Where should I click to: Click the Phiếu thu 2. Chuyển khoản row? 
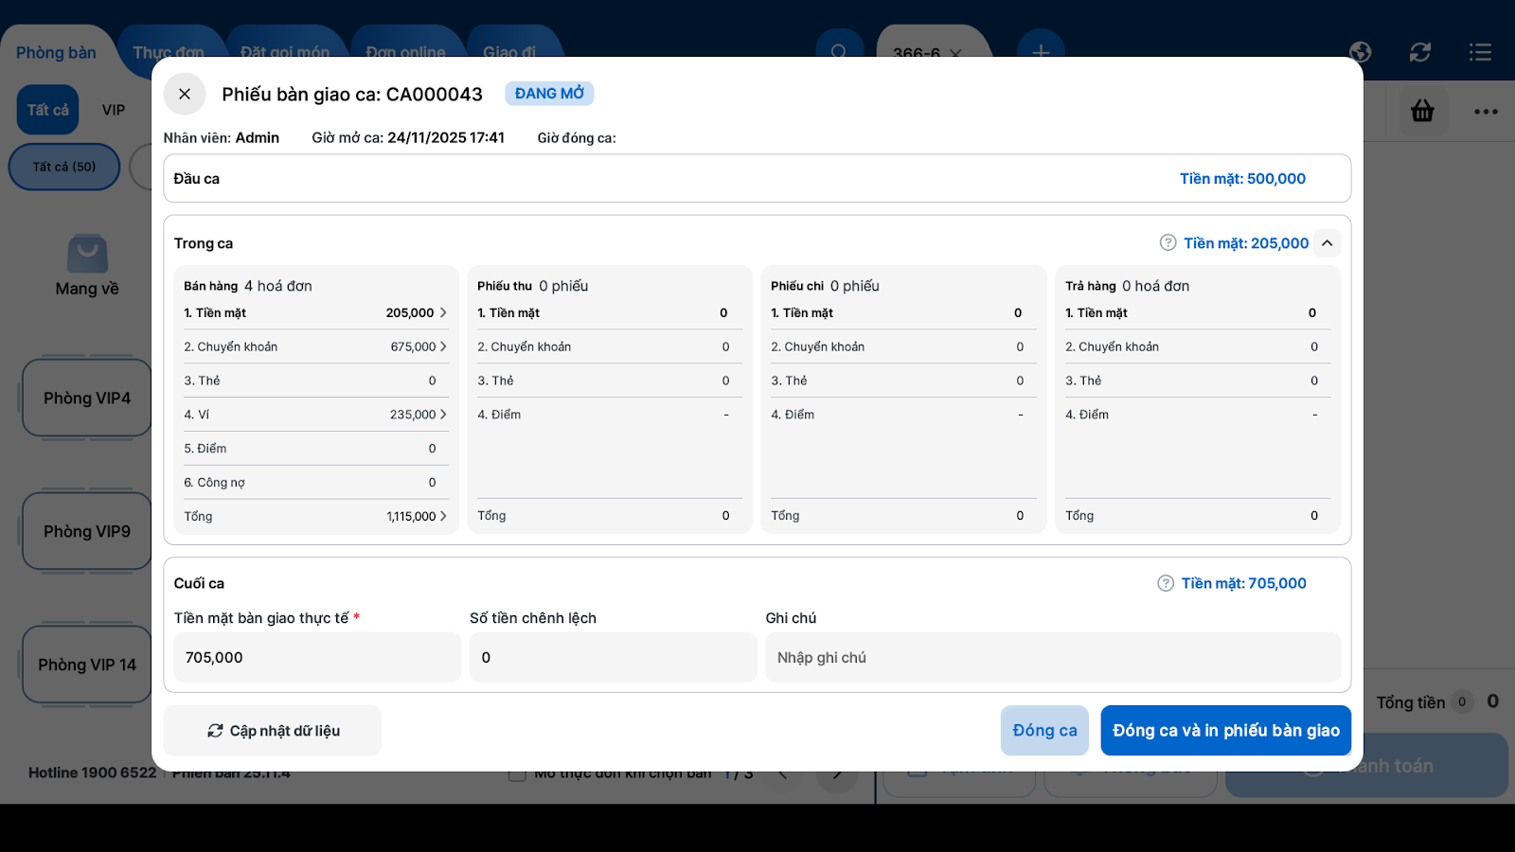609,346
